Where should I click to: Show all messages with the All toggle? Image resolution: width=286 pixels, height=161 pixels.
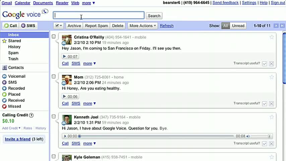pos(225,26)
